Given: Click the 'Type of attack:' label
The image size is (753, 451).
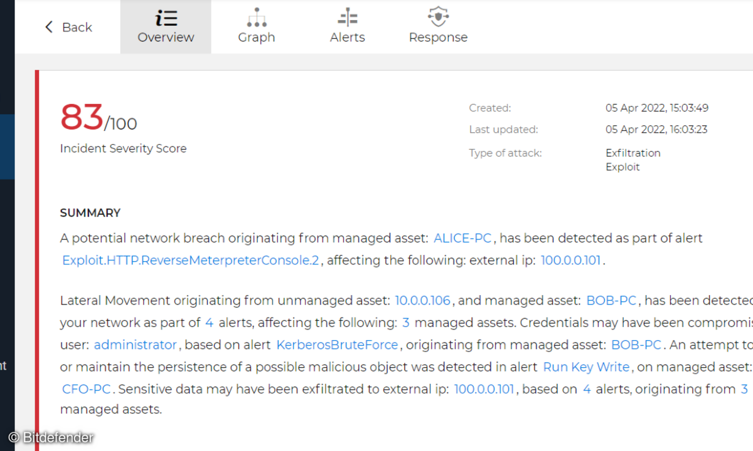Looking at the screenshot, I should tap(505, 153).
